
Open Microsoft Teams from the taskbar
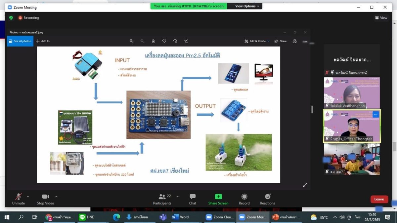[162, 217]
